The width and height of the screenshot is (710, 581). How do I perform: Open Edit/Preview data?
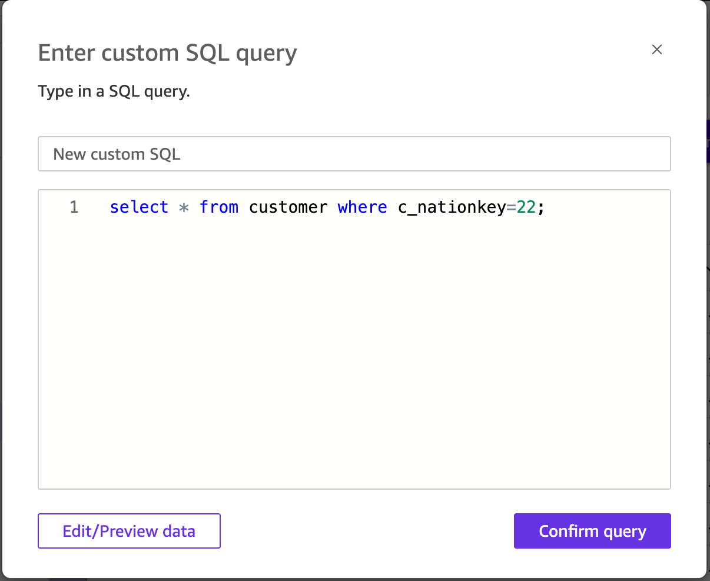point(129,531)
